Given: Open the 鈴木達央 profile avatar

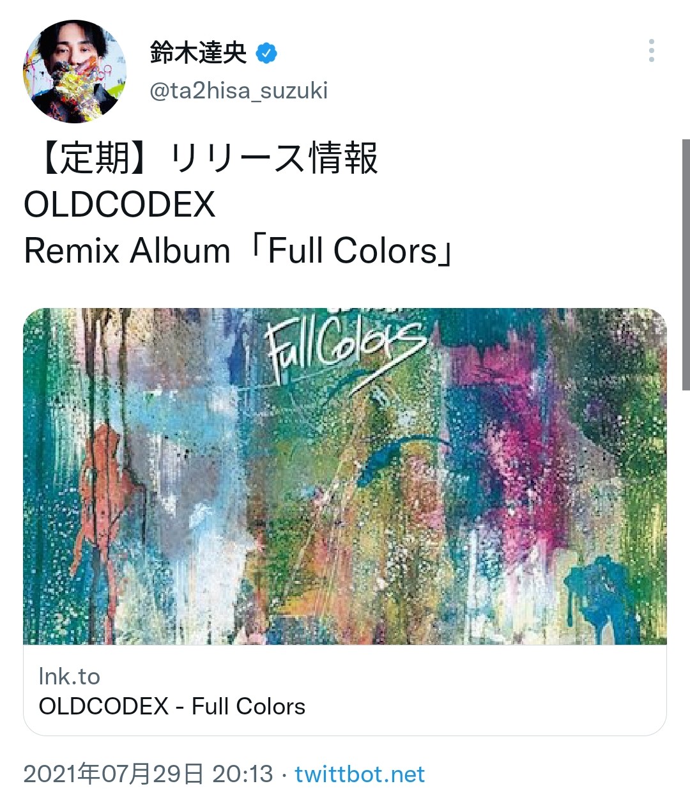Looking at the screenshot, I should (74, 71).
